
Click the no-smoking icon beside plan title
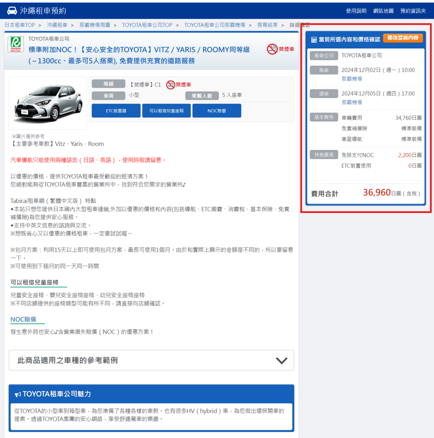(272, 49)
